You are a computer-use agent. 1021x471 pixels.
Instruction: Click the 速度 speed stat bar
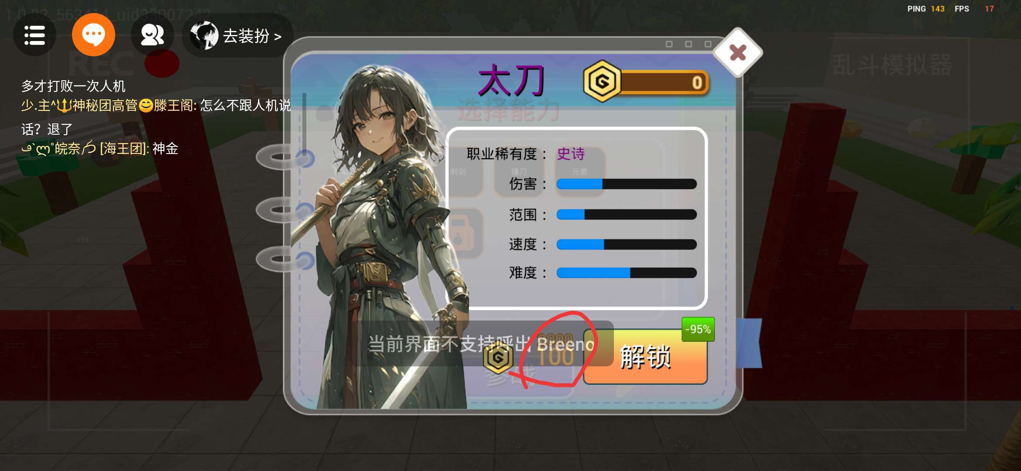pos(627,244)
